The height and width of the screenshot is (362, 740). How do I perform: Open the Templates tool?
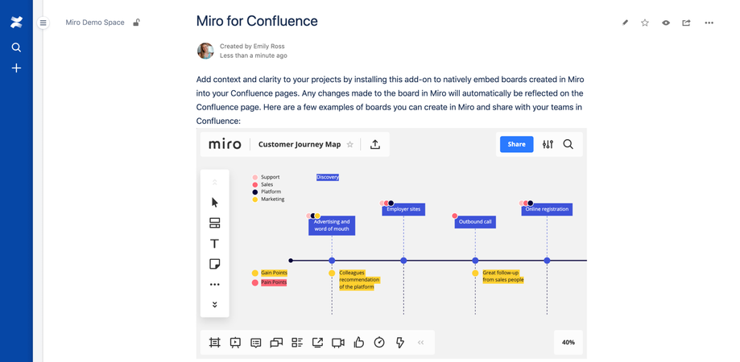pos(215,223)
